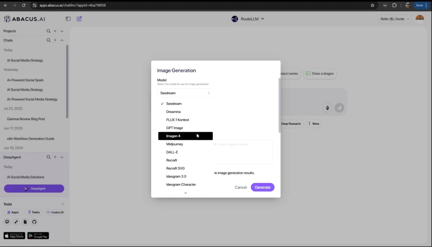Open the Abacus account avatar
Image resolution: width=432 pixels, height=247 pixels.
tap(420, 19)
